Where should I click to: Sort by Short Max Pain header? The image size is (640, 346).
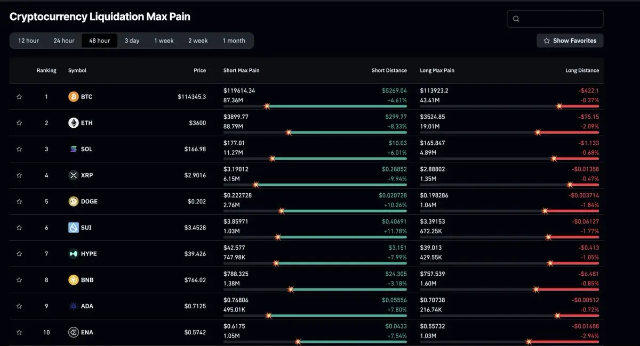pyautogui.click(x=241, y=70)
